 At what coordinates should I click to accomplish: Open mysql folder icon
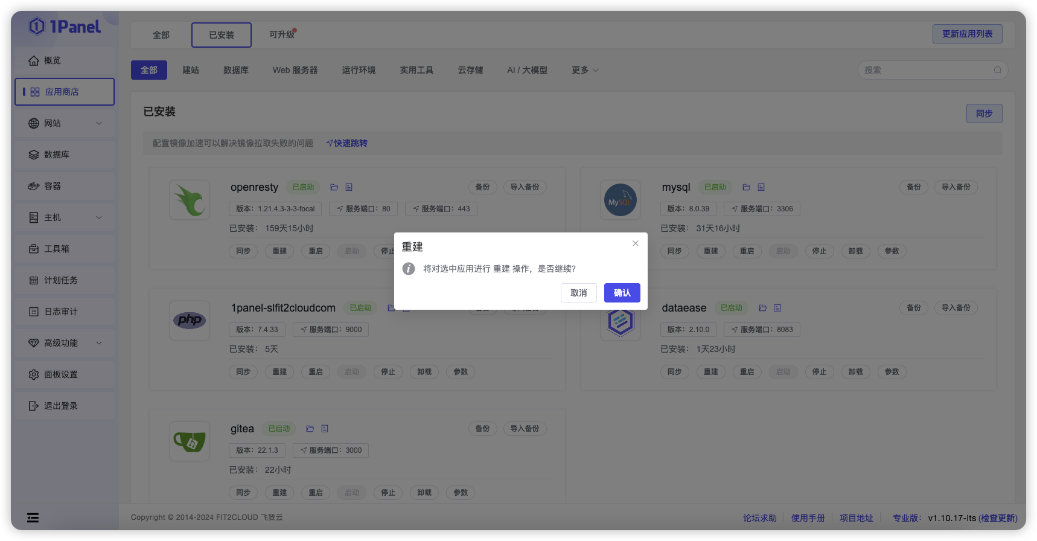(746, 187)
